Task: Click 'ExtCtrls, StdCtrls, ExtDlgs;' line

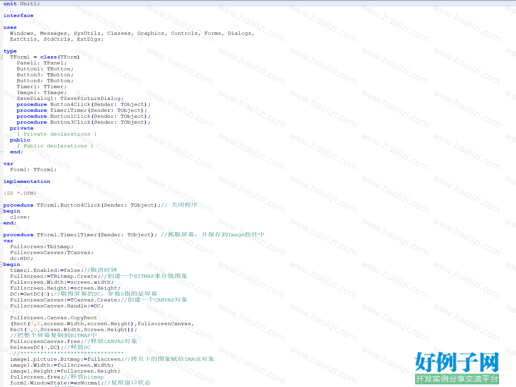Action: tap(57, 39)
